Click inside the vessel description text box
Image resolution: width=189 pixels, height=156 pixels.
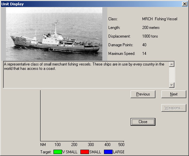point(86,75)
